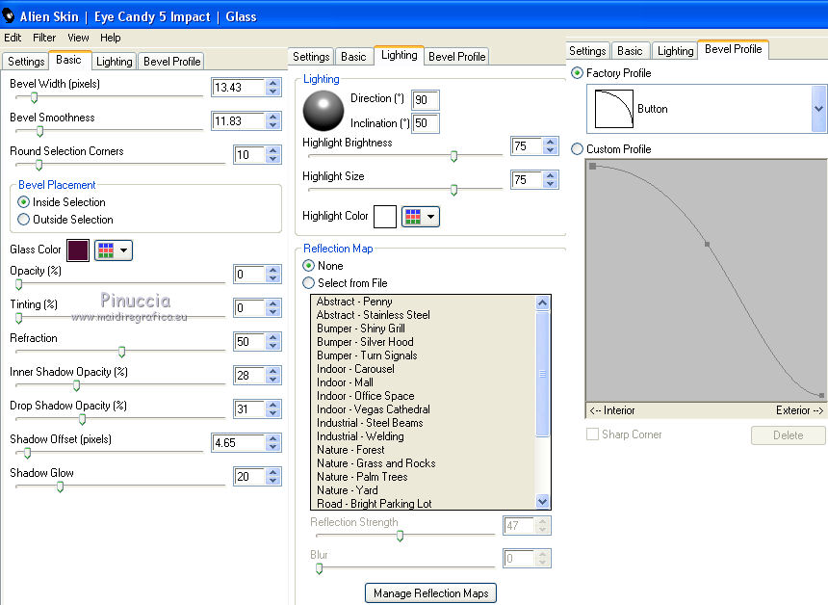Enable Select from File reflection option

coord(309,283)
